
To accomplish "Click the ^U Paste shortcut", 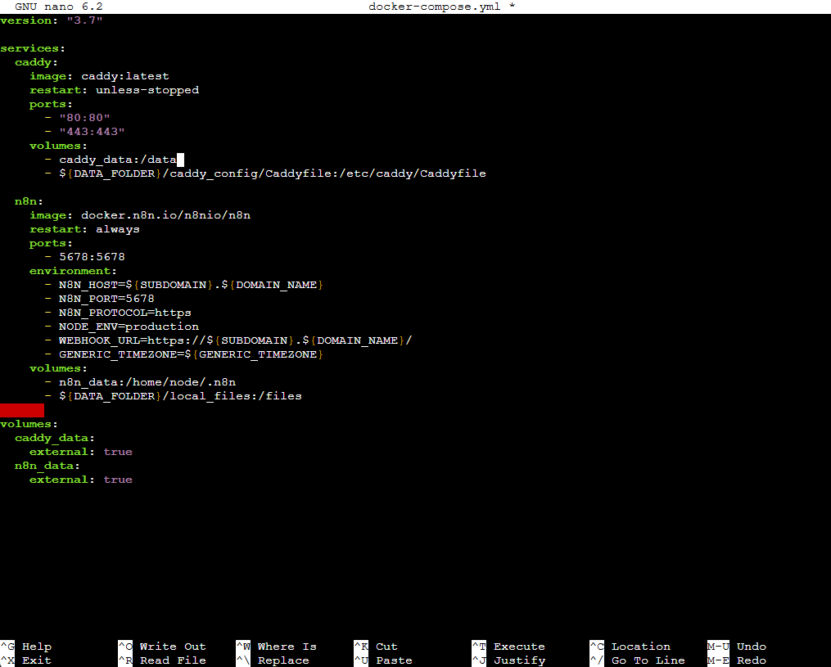I will (383, 660).
